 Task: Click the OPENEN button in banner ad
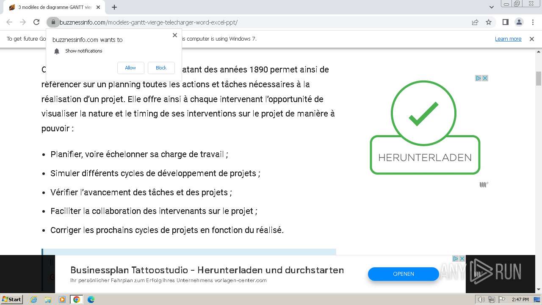(403, 274)
